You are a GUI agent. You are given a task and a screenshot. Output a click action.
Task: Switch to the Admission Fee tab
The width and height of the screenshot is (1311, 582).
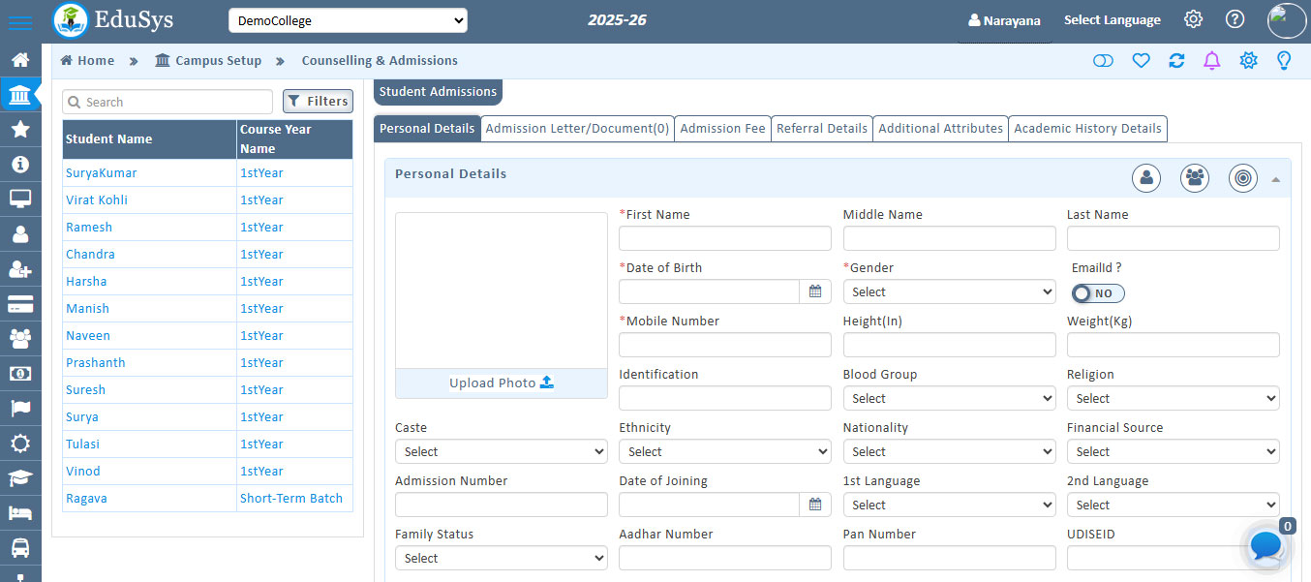pyautogui.click(x=722, y=129)
